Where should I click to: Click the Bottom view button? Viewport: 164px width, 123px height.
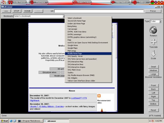click(x=153, y=104)
